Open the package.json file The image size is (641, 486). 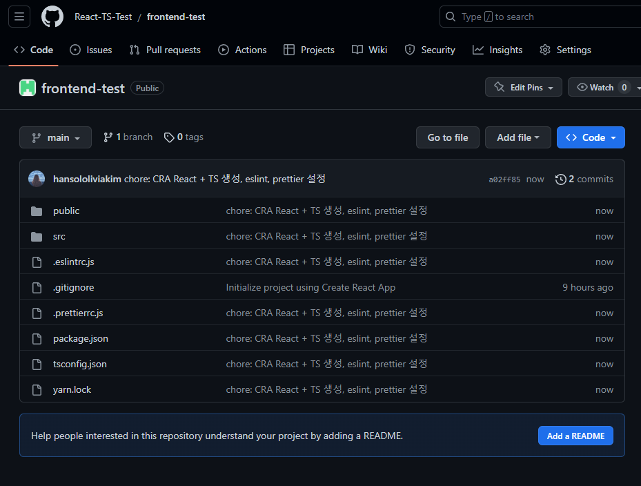(x=81, y=339)
